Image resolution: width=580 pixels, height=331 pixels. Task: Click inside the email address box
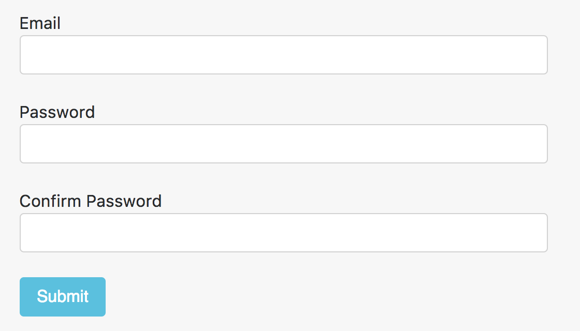pos(283,55)
